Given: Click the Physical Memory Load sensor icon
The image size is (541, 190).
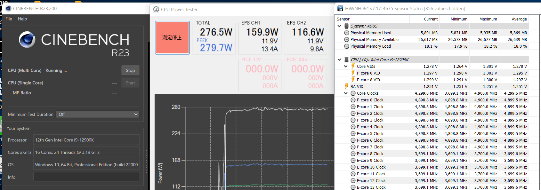Looking at the screenshot, I should click(x=347, y=46).
